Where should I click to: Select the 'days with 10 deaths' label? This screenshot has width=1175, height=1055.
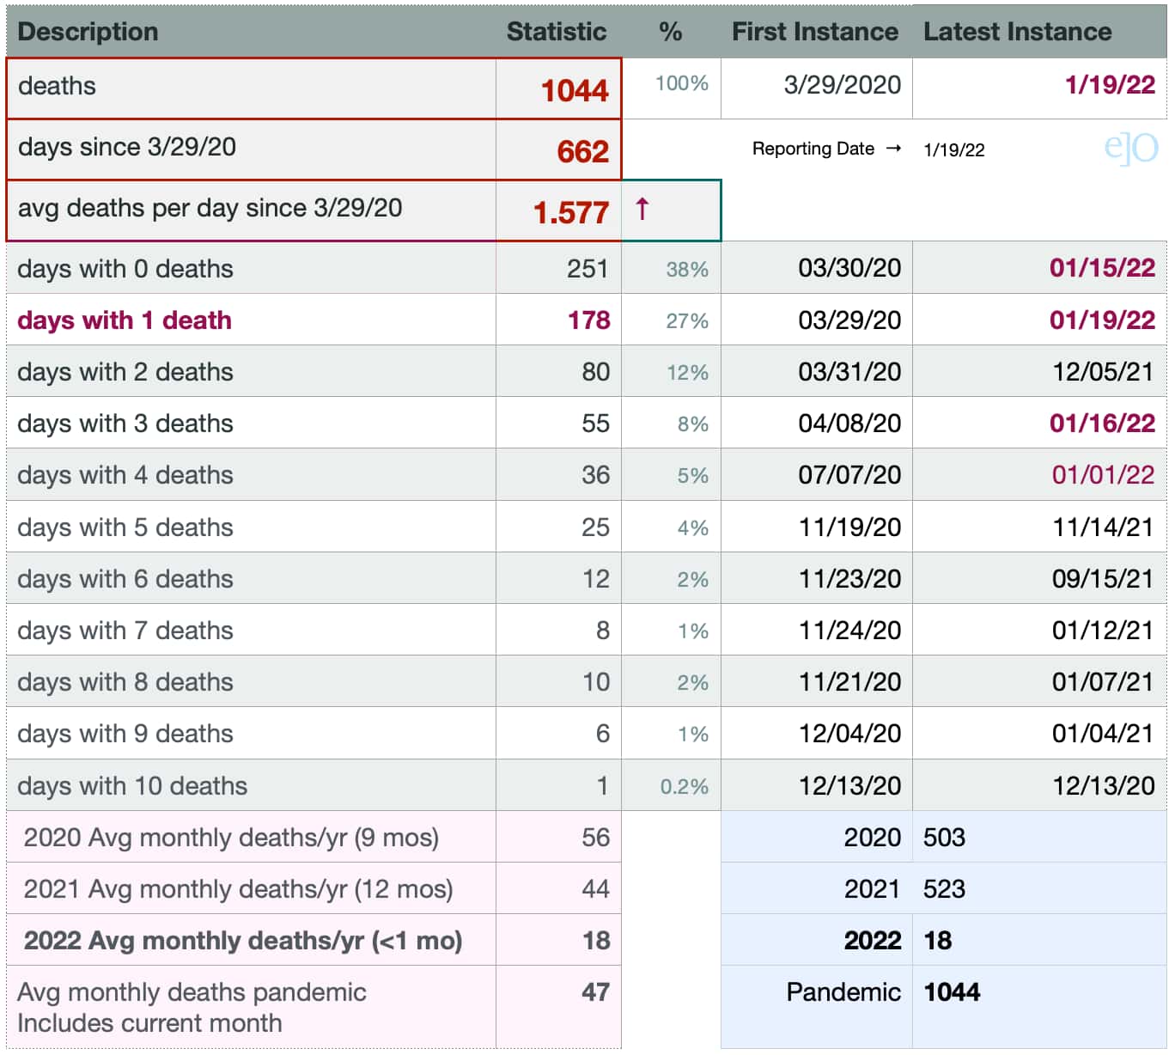point(132,786)
